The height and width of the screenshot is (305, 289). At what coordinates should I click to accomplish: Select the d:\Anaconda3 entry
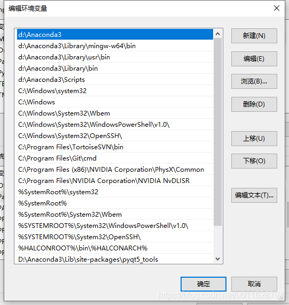tap(115, 35)
